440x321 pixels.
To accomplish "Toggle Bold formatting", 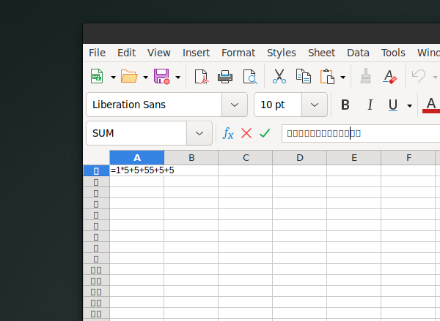I will coord(345,105).
